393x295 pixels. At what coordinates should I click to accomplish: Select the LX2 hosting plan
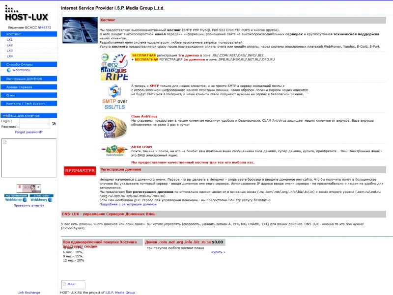[x=9, y=45]
